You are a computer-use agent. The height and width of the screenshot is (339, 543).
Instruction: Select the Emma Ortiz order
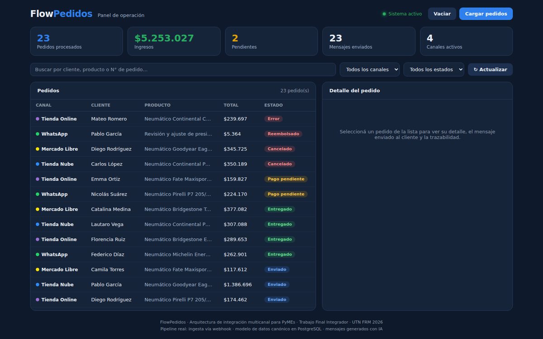[x=173, y=179]
